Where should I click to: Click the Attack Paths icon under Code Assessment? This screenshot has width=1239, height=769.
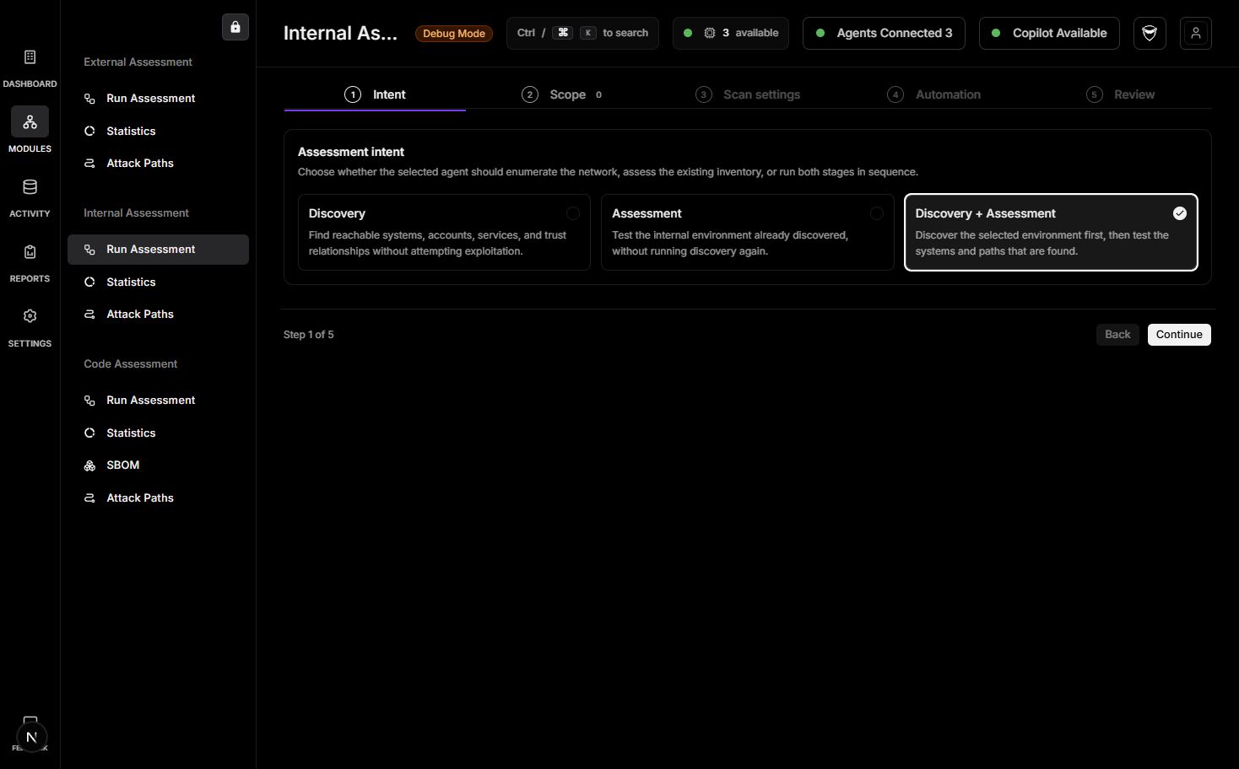coord(89,498)
